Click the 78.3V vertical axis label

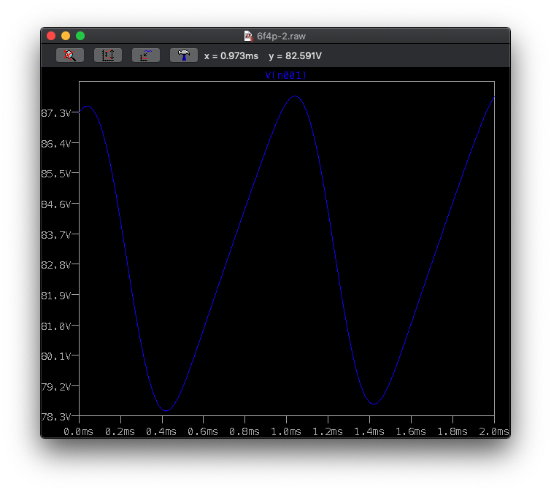click(x=56, y=417)
